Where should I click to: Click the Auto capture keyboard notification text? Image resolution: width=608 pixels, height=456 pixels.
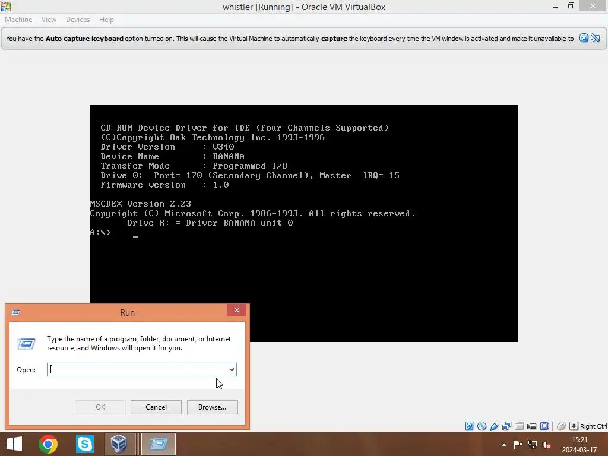click(290, 39)
